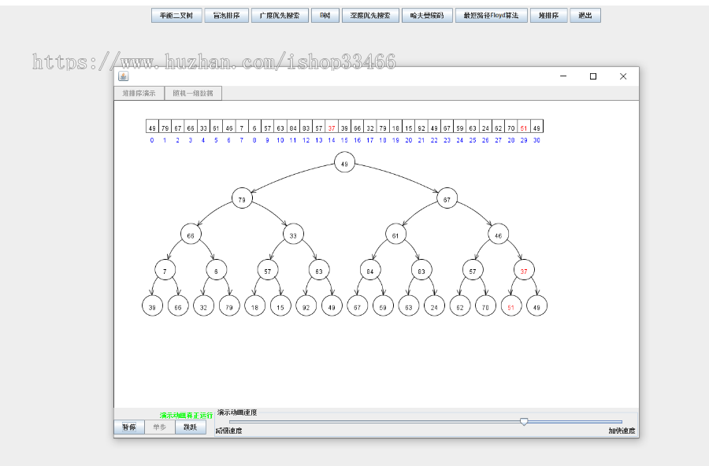The width and height of the screenshot is (709, 466).
Task: Adjust the 演示动画速度 speed slider
Action: pos(524,422)
